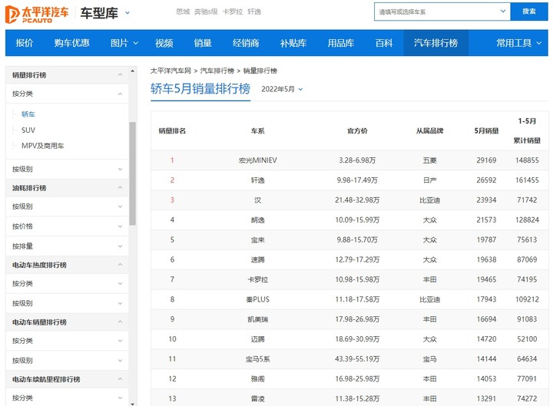Open the 汉 car series link
Image resolution: width=553 pixels, height=406 pixels.
tap(258, 200)
